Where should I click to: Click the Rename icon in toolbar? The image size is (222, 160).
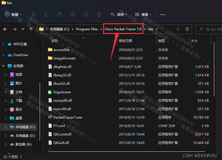(x=73, y=14)
